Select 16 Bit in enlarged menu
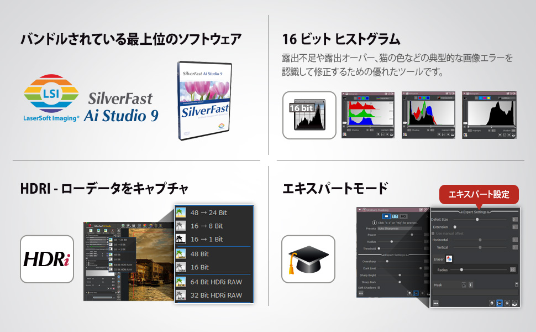Viewport: 536px width, 332px height. tap(214, 267)
